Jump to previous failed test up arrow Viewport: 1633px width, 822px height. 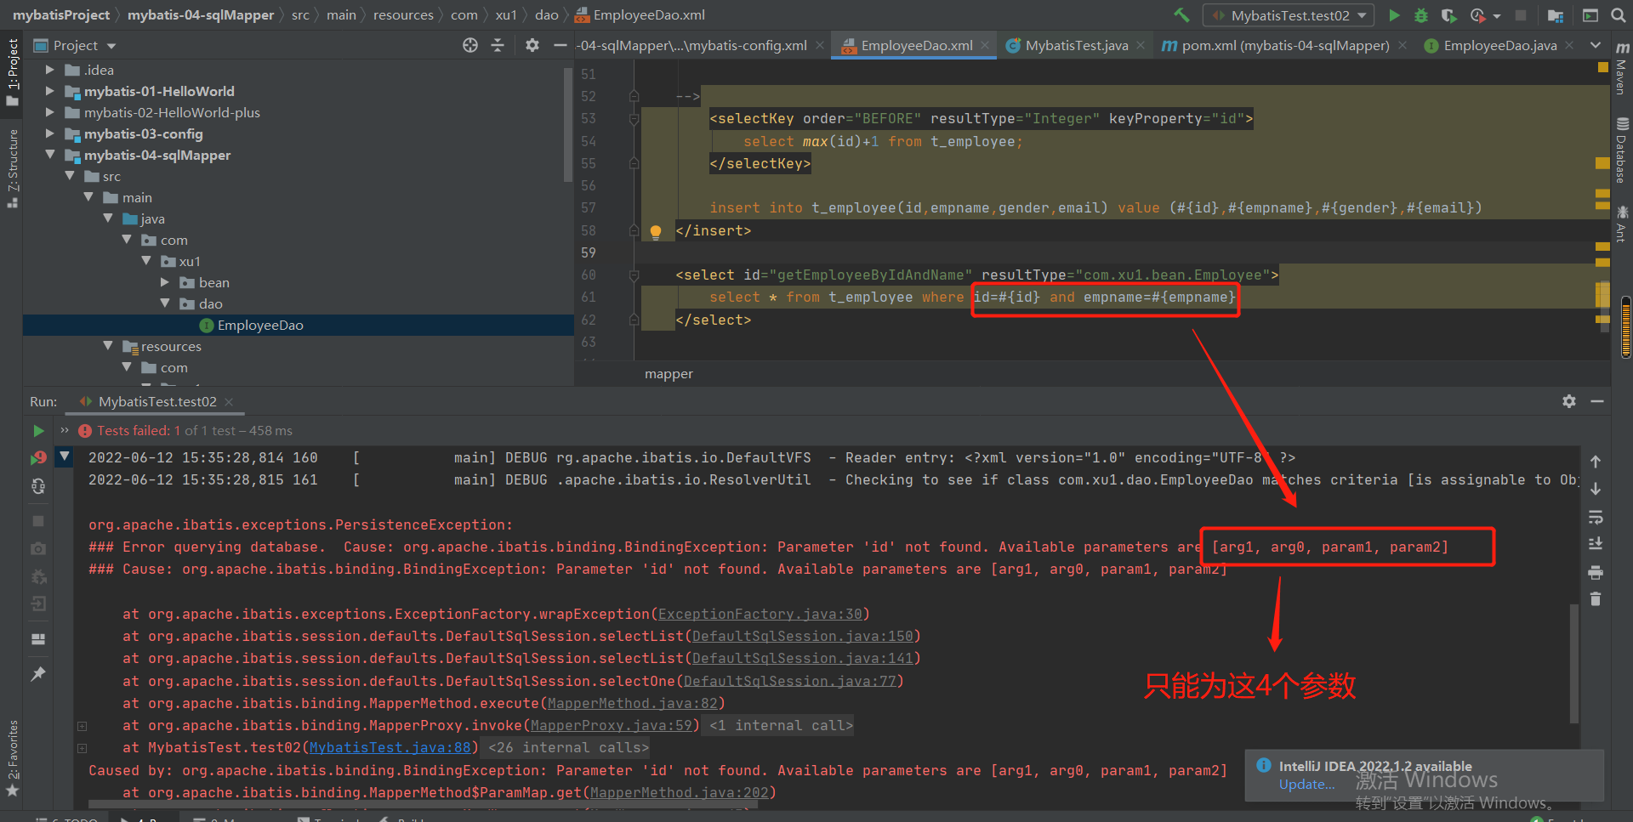tap(1596, 462)
